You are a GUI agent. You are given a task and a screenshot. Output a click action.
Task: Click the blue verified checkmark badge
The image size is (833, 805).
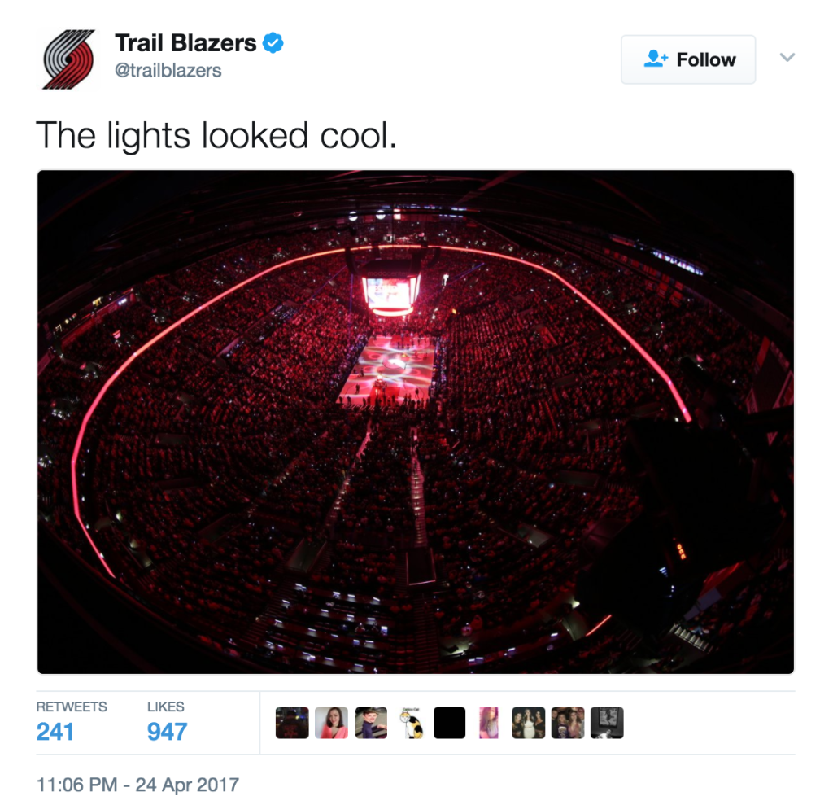(273, 43)
